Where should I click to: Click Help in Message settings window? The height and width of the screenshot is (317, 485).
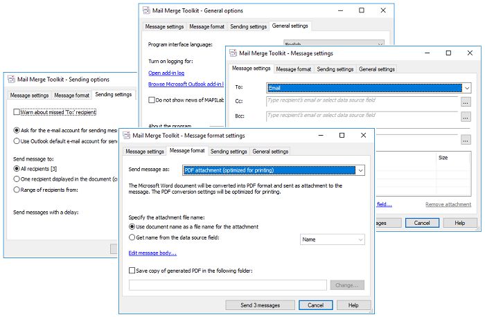click(x=460, y=223)
